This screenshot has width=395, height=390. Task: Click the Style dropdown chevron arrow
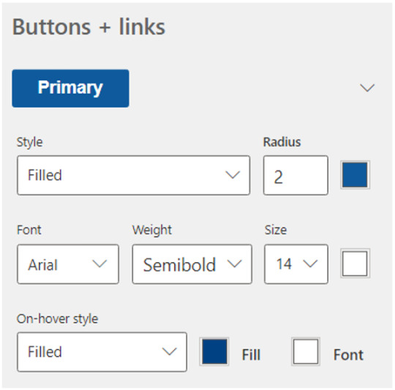coord(233,175)
